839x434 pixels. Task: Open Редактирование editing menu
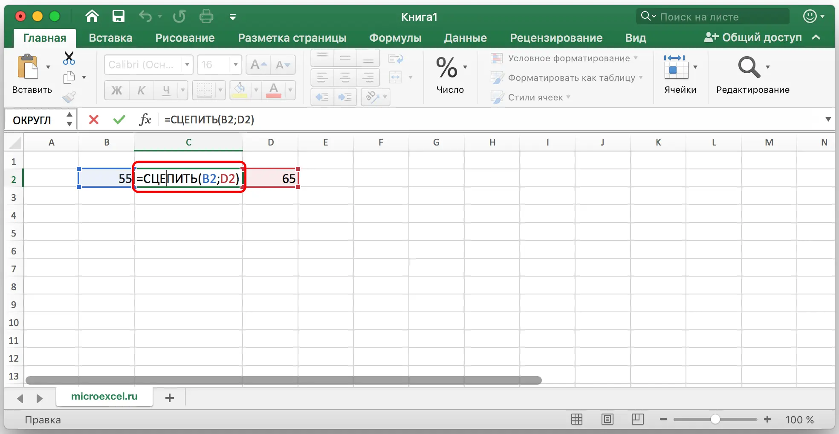click(x=753, y=75)
